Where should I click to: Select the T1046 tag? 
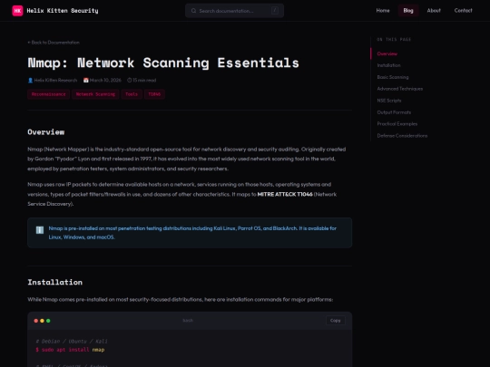pos(154,94)
